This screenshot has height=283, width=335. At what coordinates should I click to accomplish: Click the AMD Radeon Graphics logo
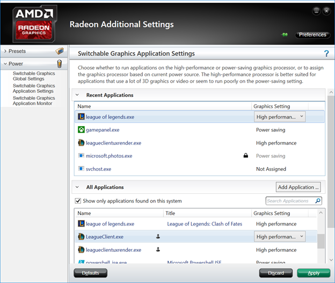(x=34, y=24)
